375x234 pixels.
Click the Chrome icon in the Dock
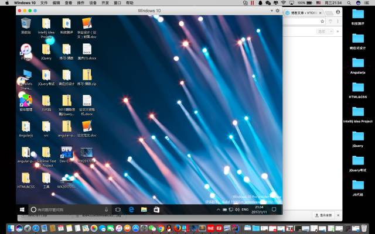(x=161, y=229)
